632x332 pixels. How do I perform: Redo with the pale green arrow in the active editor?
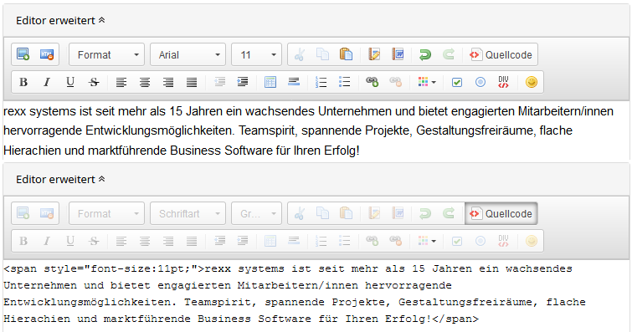click(x=449, y=54)
